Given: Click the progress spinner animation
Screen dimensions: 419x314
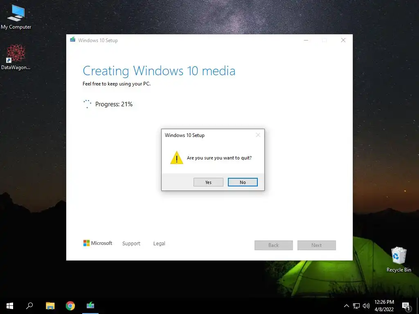Looking at the screenshot, I should (87, 104).
